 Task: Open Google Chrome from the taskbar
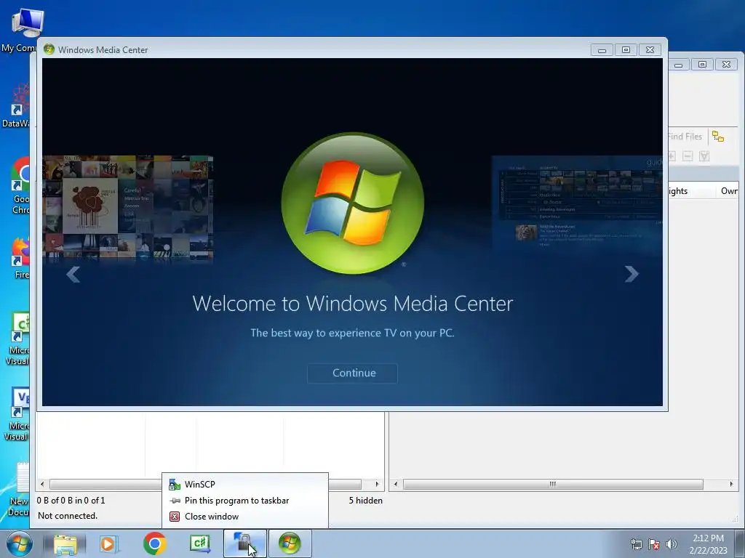[x=154, y=543]
